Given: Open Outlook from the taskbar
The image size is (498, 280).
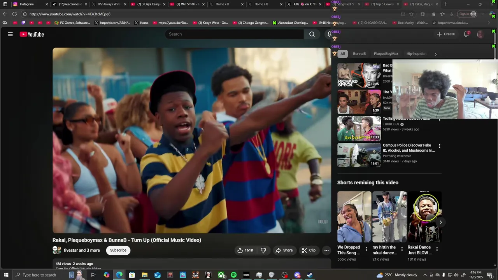Looking at the screenshot, I should click(157, 275).
